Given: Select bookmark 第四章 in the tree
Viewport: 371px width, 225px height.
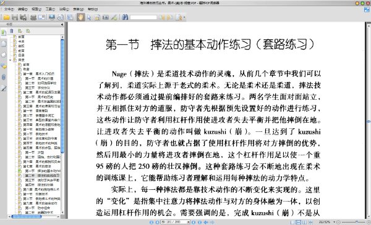Looking at the screenshot, I should 41,125.
